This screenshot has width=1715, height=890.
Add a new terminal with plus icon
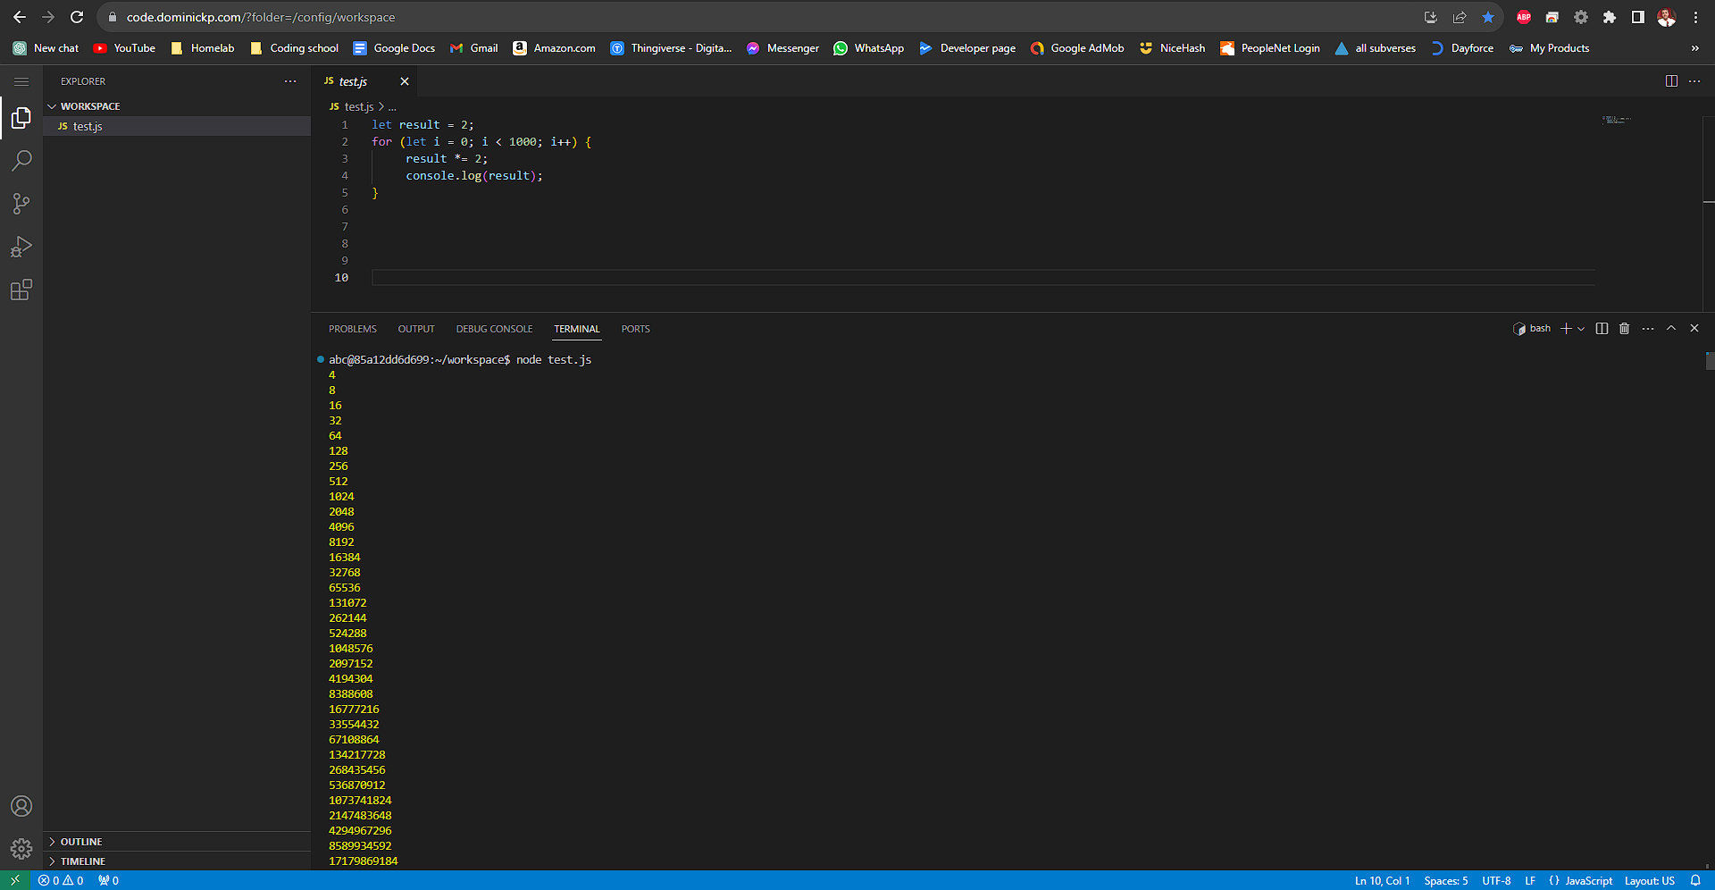click(x=1566, y=329)
